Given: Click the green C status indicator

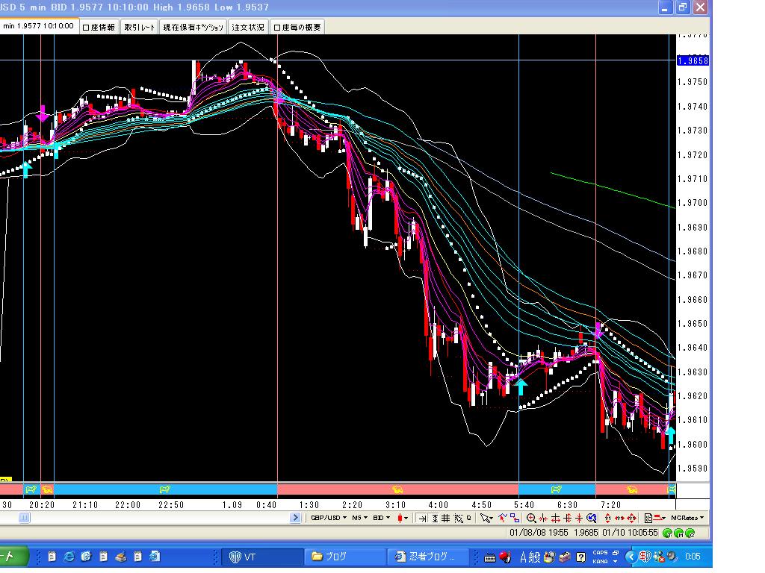Looking at the screenshot, I should pyautogui.click(x=691, y=533).
